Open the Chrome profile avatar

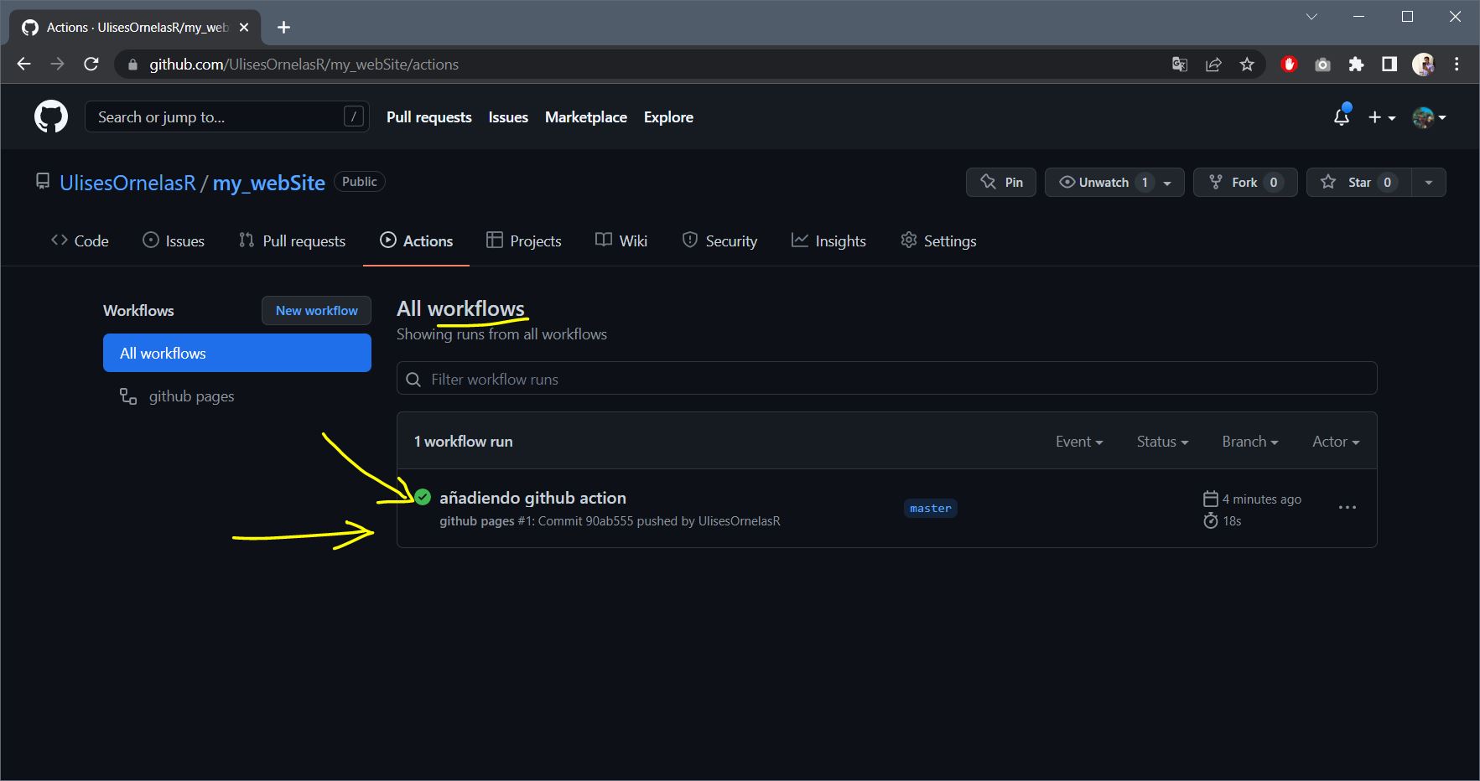pos(1423,65)
